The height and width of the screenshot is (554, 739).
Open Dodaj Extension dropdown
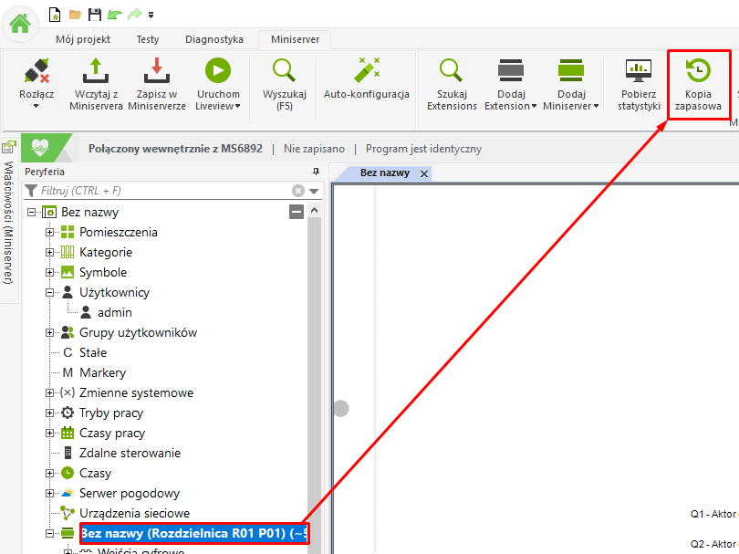511,106
